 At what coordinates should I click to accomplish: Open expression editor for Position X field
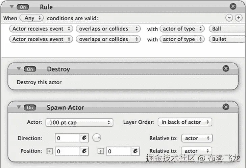[x=84, y=151]
